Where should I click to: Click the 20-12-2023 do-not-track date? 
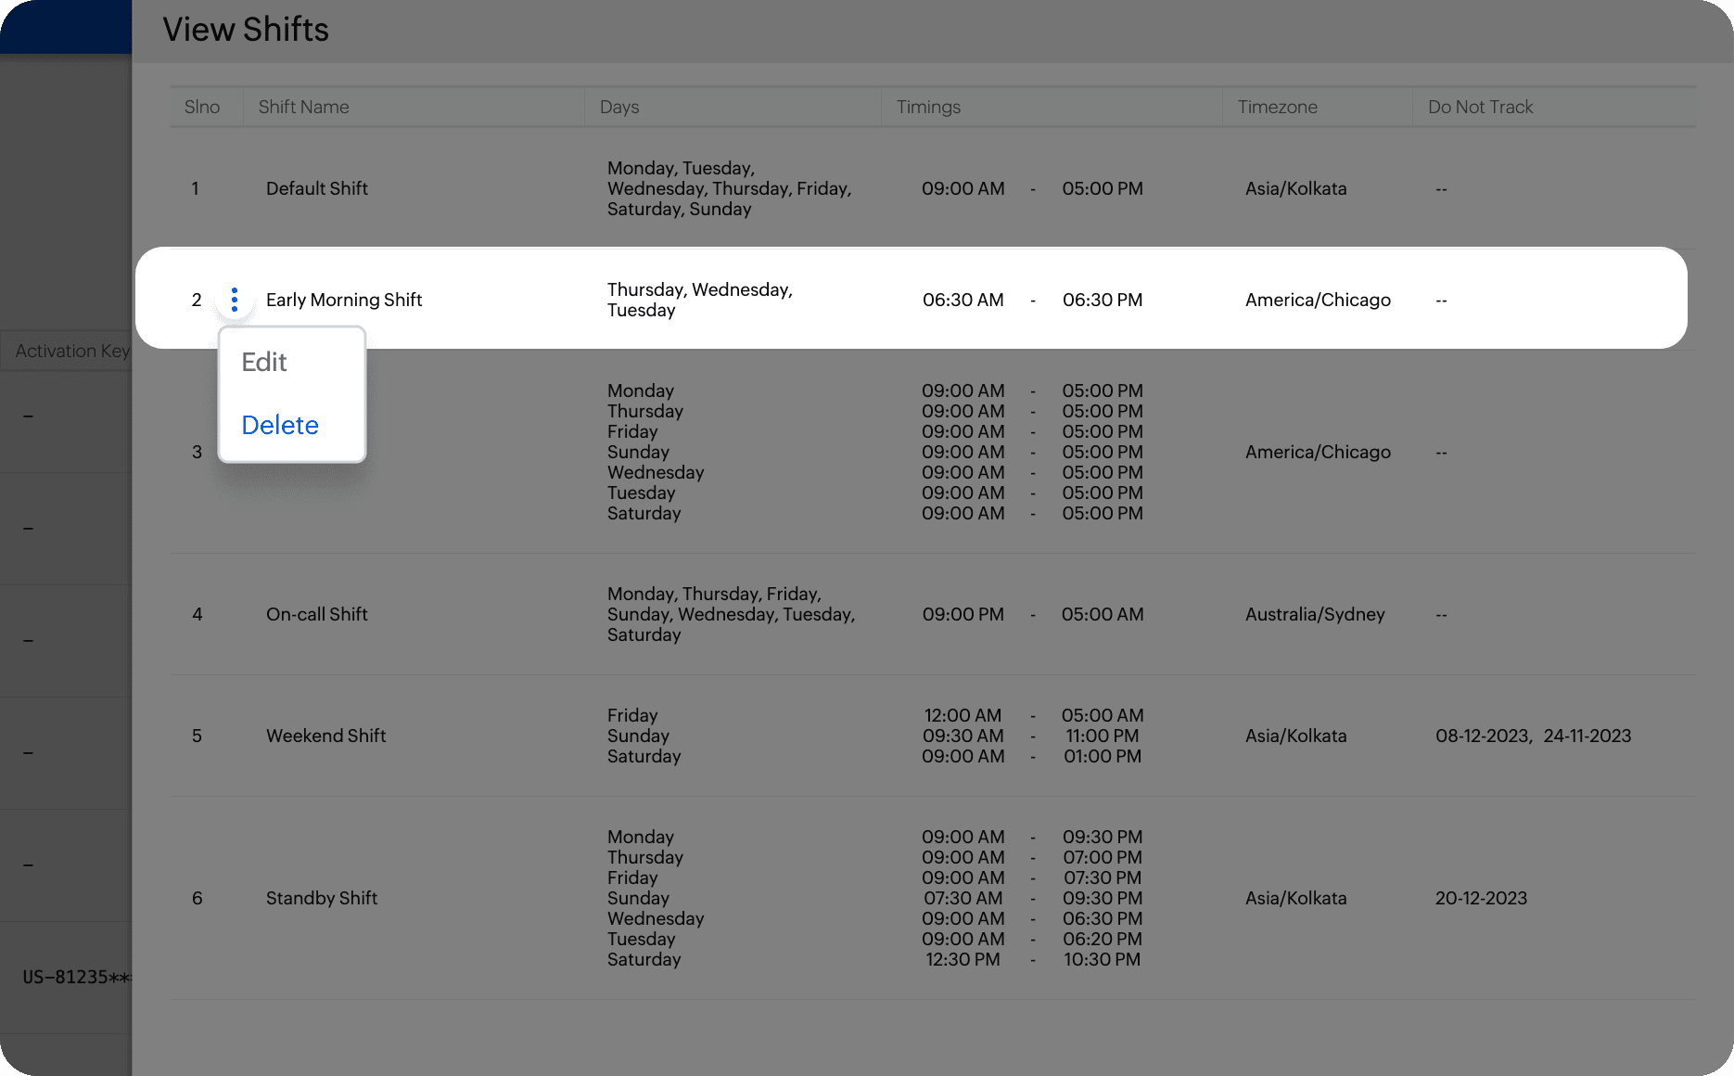pos(1481,898)
